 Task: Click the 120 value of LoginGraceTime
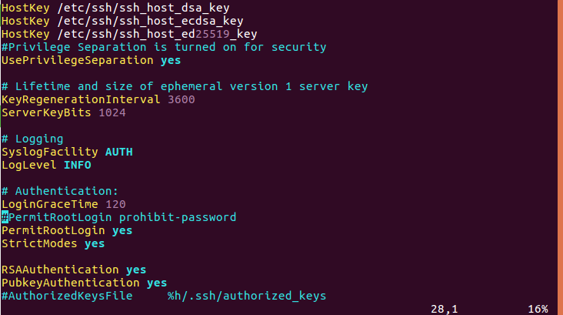click(115, 204)
